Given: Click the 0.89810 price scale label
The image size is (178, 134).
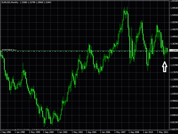Looking at the screenshot, I should (x=174, y=115).
